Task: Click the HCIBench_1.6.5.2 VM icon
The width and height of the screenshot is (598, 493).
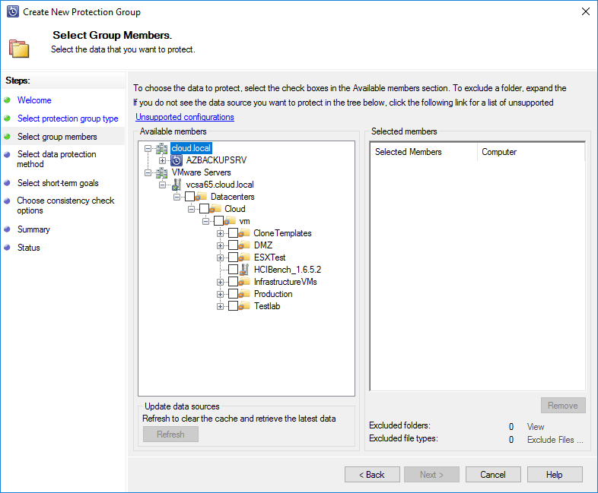Action: tap(244, 270)
